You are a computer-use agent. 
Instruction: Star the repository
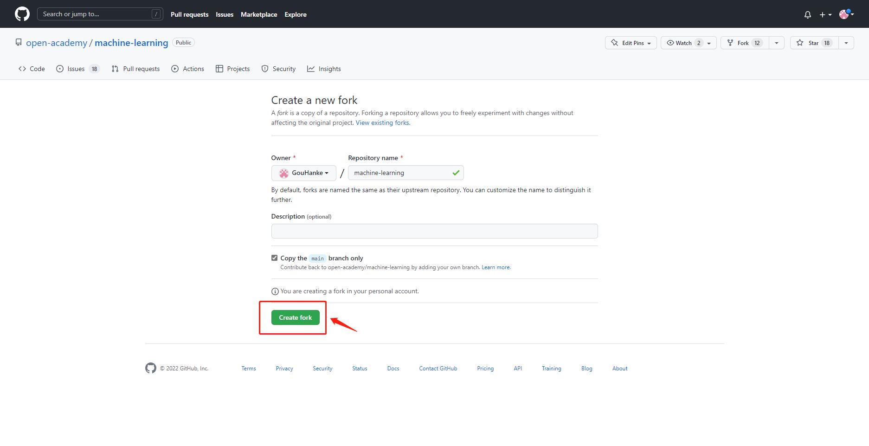tap(814, 43)
